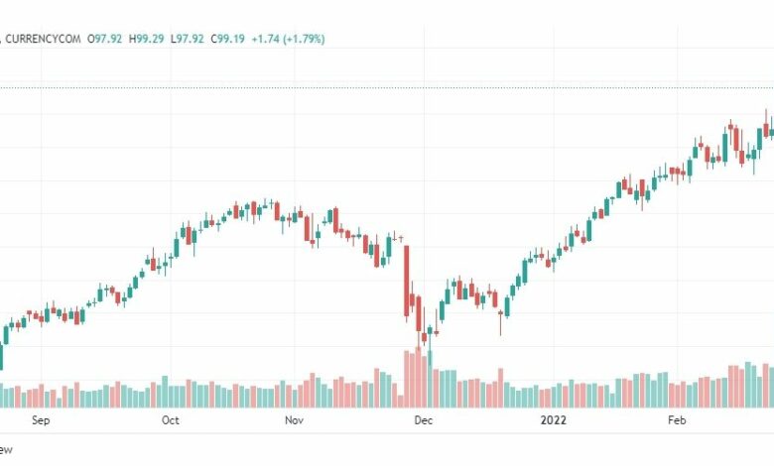Screen dimensions: 774x466
Task: Click the partial TradingView text at bottom left
Action: coord(5,450)
